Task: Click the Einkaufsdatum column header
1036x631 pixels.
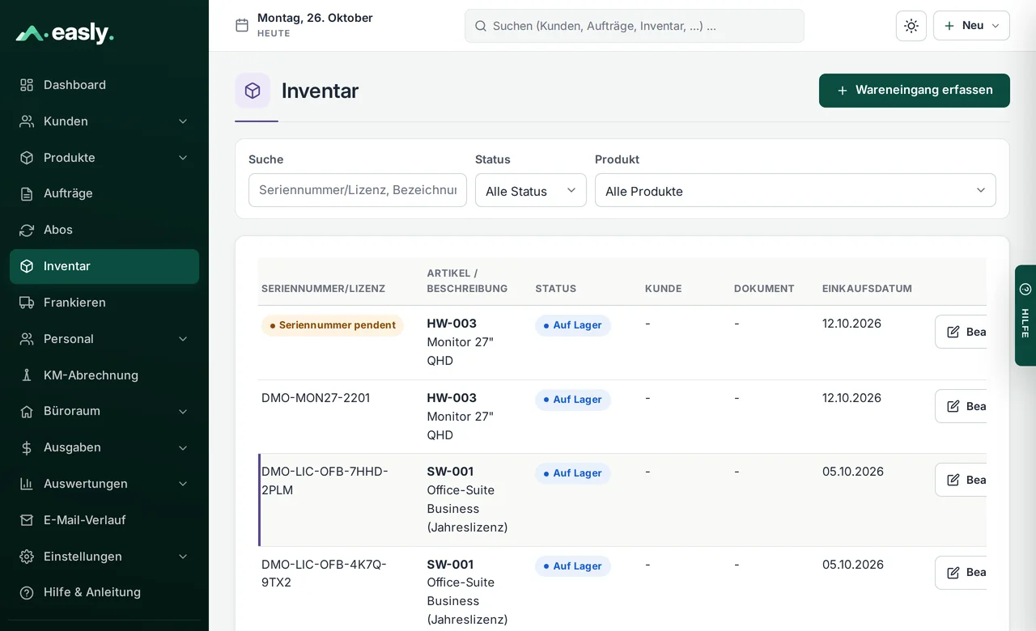Action: (x=867, y=289)
